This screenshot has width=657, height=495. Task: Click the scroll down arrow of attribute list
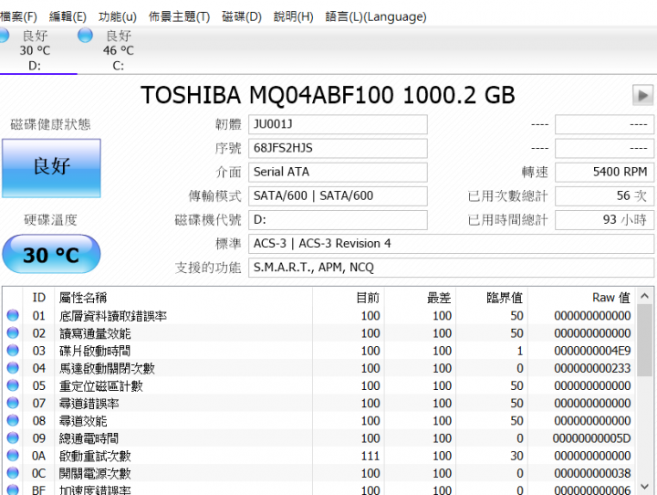point(644,487)
